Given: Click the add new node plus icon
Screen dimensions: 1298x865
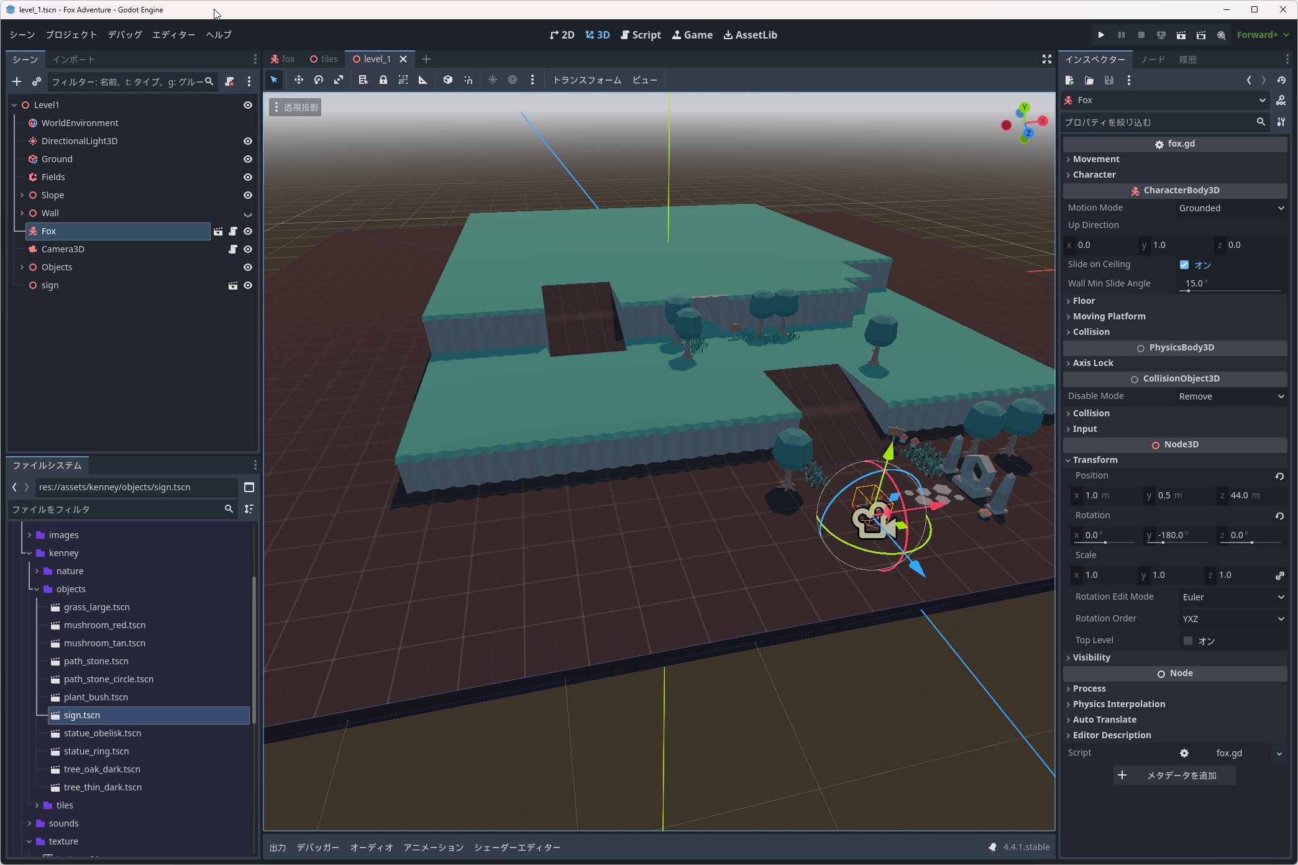Looking at the screenshot, I should pyautogui.click(x=17, y=81).
